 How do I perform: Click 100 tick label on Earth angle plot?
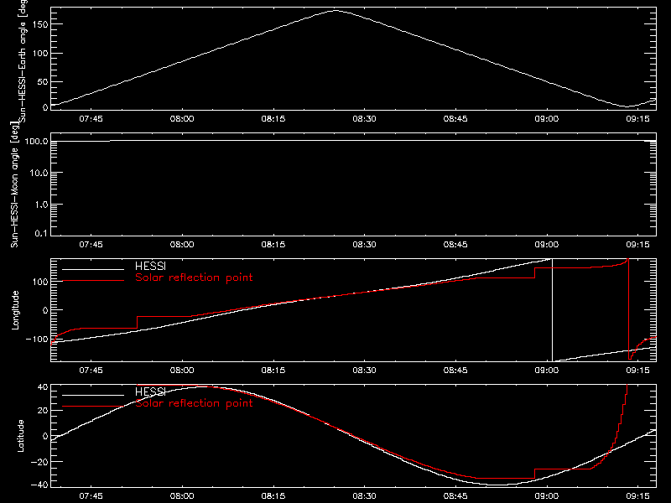pyautogui.click(x=40, y=54)
